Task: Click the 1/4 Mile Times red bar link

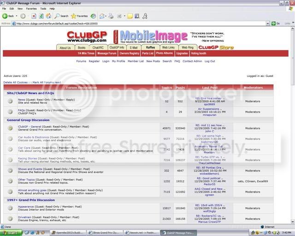Action: (x=86, y=53)
